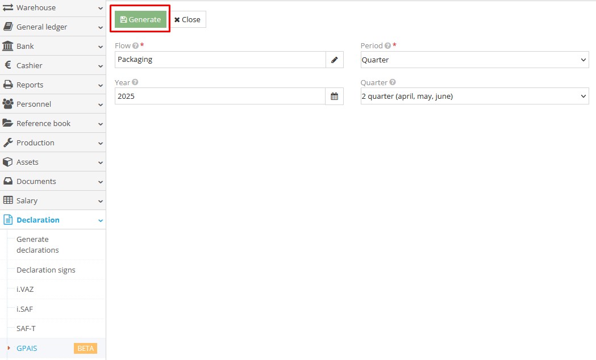Click the help icon beside Period label
The image size is (596, 360).
pos(386,45)
